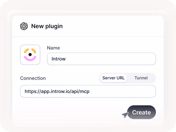Screen dimensions: 176x132
Task: Select the Server URL connection option
Action: coord(113,78)
